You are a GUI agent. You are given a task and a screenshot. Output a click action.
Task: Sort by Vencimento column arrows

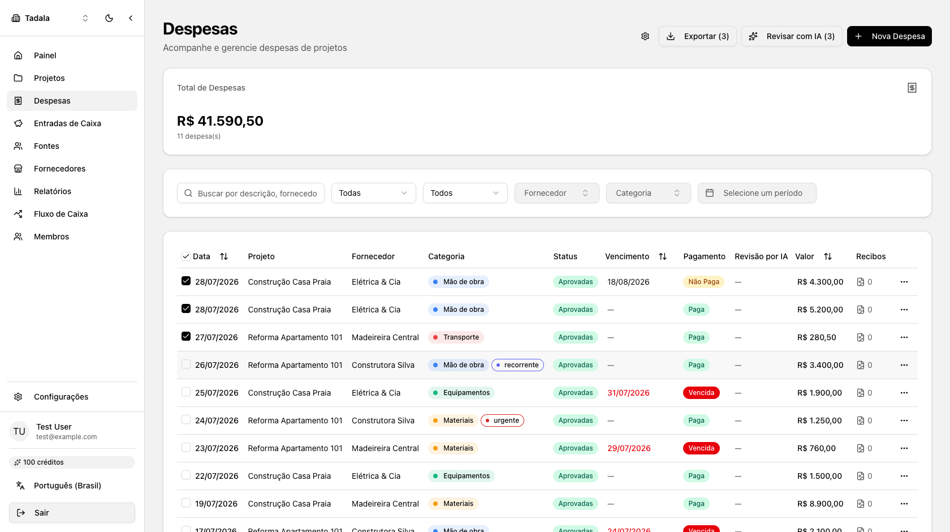click(663, 256)
